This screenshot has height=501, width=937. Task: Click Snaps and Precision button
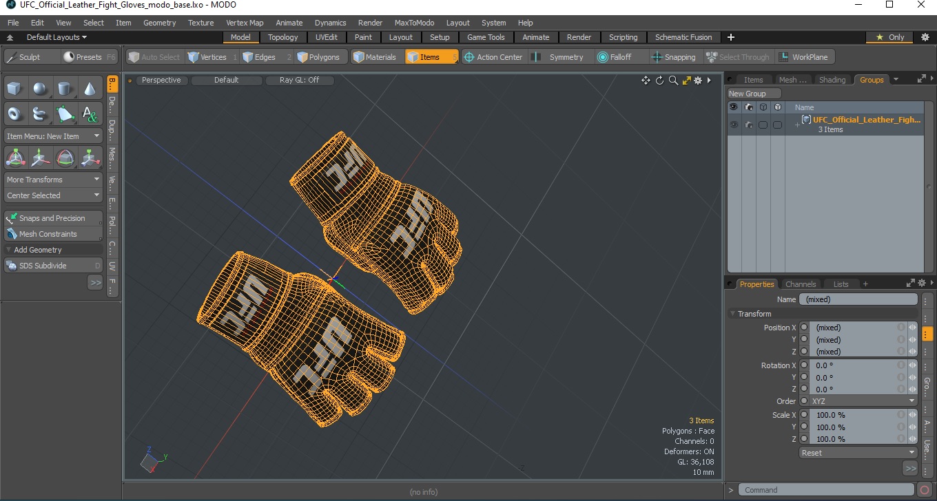(54, 218)
